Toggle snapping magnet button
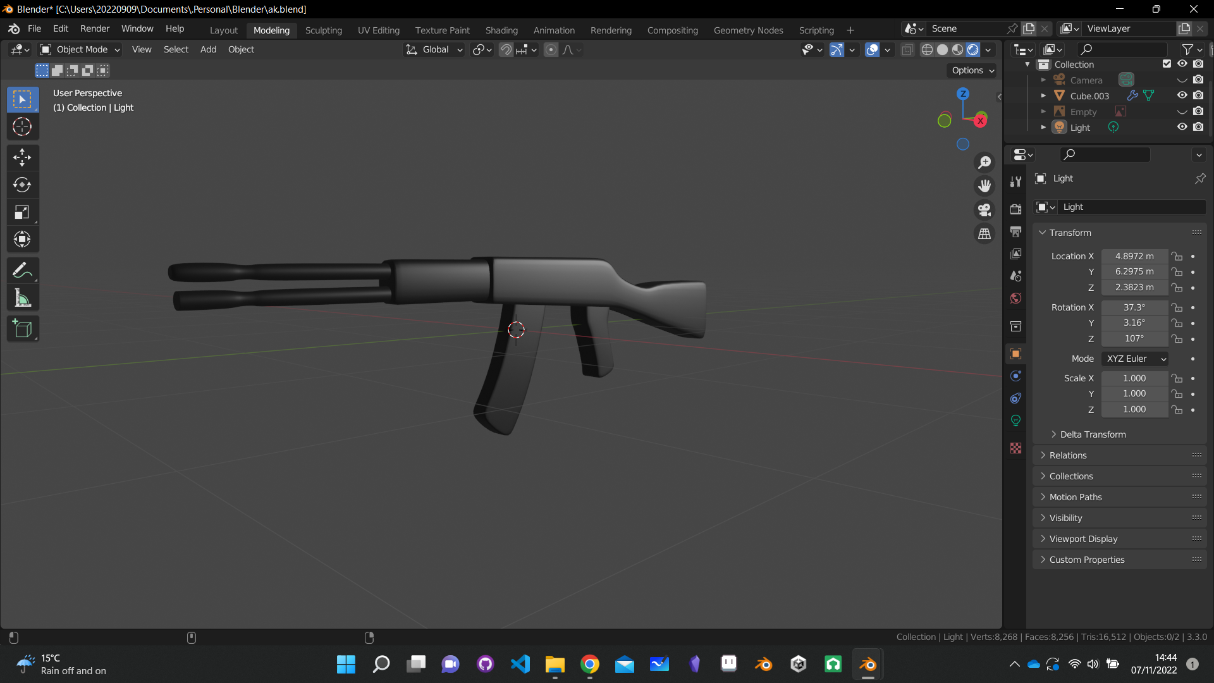 [x=506, y=49]
